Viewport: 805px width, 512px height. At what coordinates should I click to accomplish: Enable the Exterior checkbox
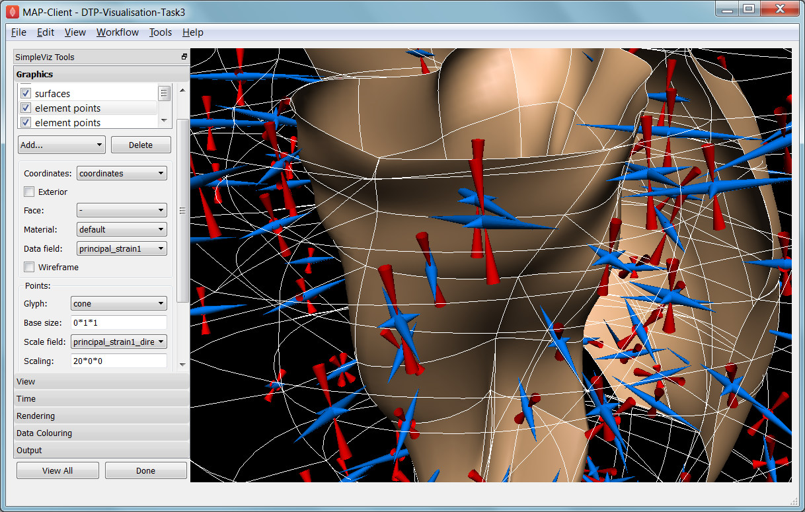coord(29,192)
